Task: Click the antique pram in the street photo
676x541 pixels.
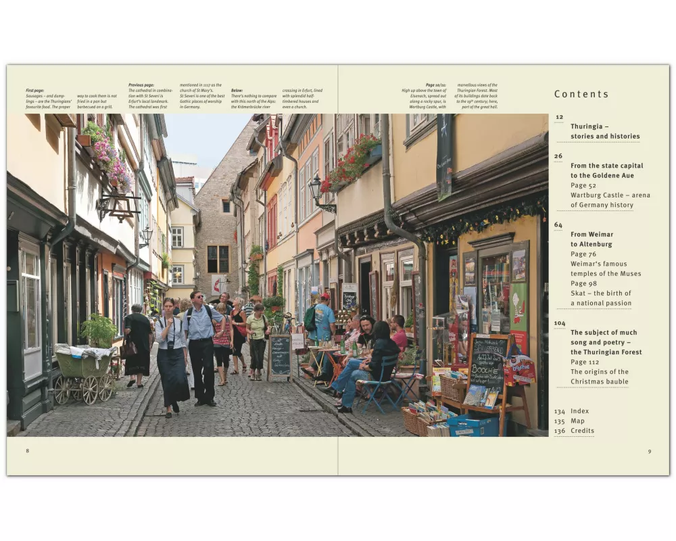Action: pos(84,377)
